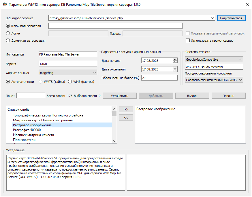The height and width of the screenshot is (197, 252).
Task: Choose the WMTS (тайлы) mode
Action: pyautogui.click(x=40, y=81)
